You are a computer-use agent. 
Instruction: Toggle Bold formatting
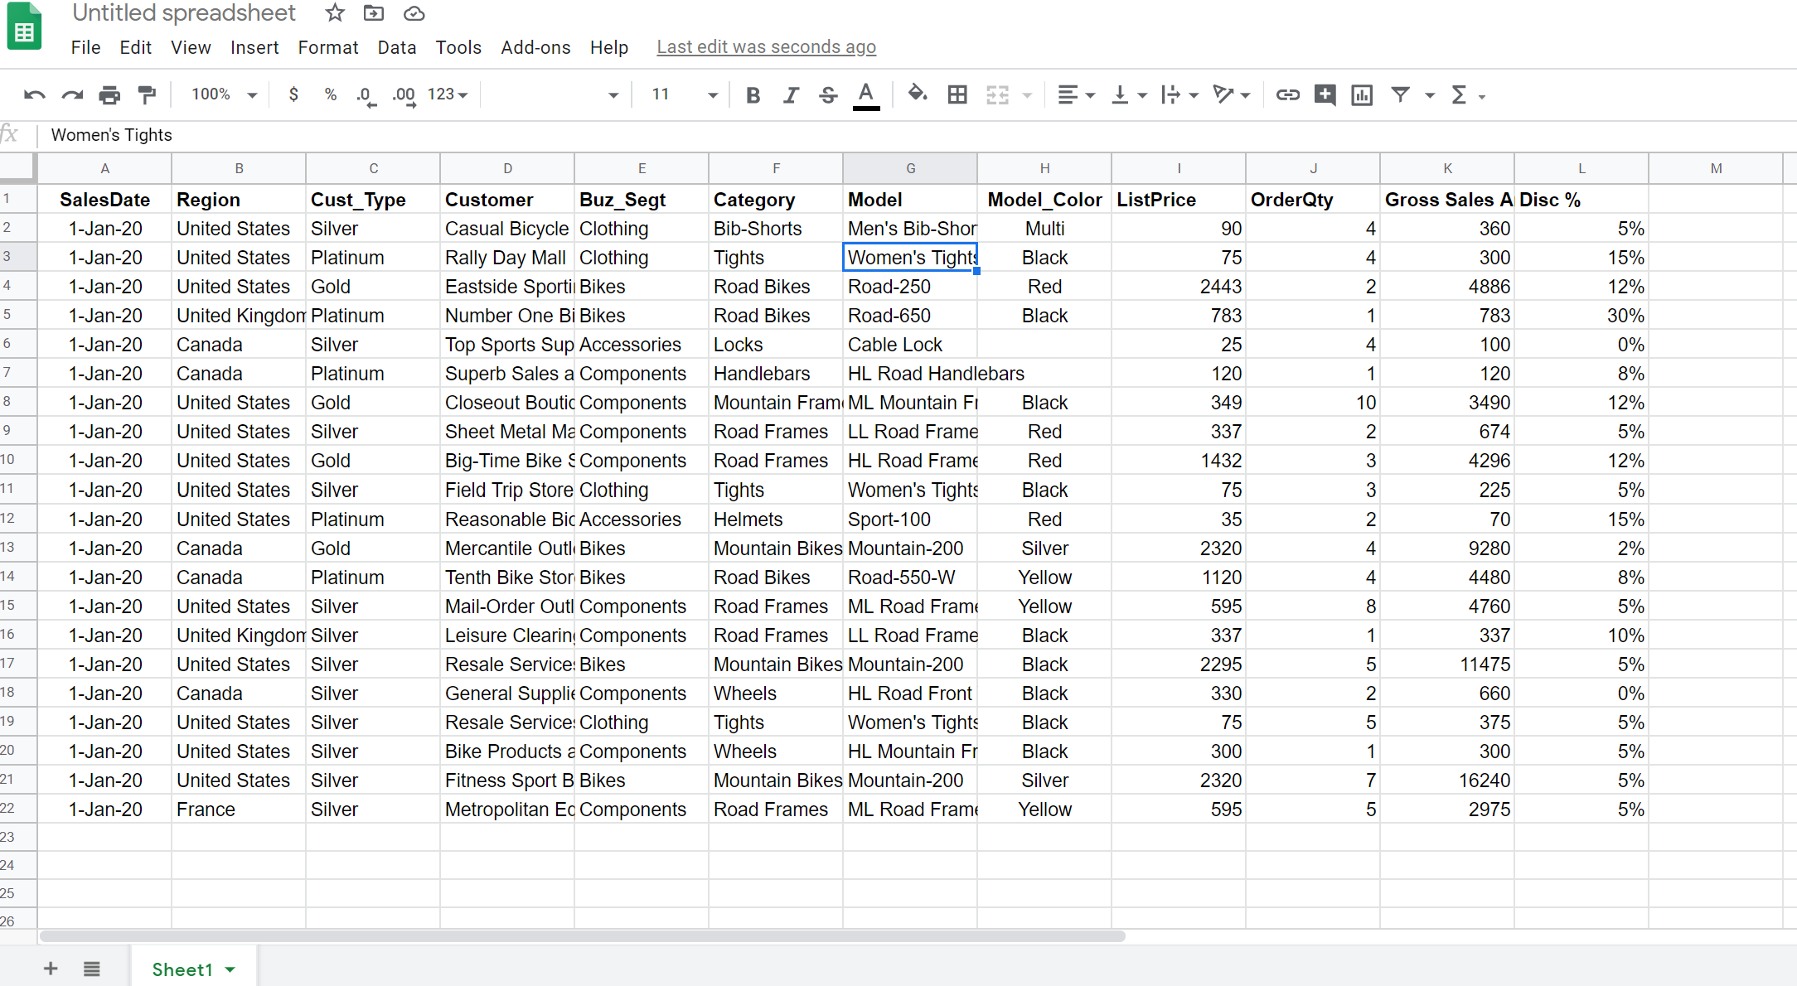point(753,95)
